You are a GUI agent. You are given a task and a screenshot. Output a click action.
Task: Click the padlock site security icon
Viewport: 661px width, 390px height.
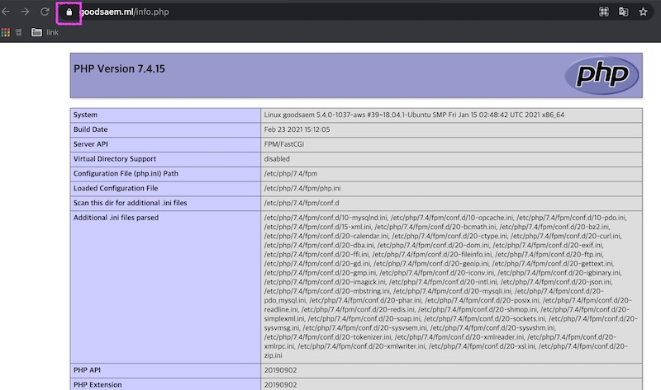tap(69, 12)
